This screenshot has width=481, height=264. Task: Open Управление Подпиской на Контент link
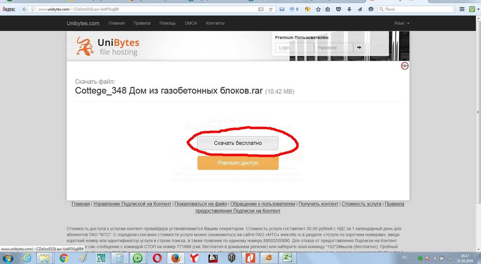pyautogui.click(x=132, y=204)
